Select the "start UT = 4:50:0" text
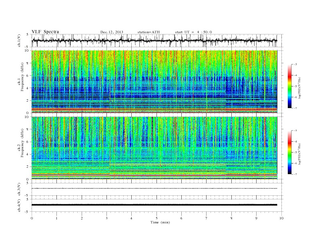The height and width of the screenshot is (245, 317). tap(193, 32)
